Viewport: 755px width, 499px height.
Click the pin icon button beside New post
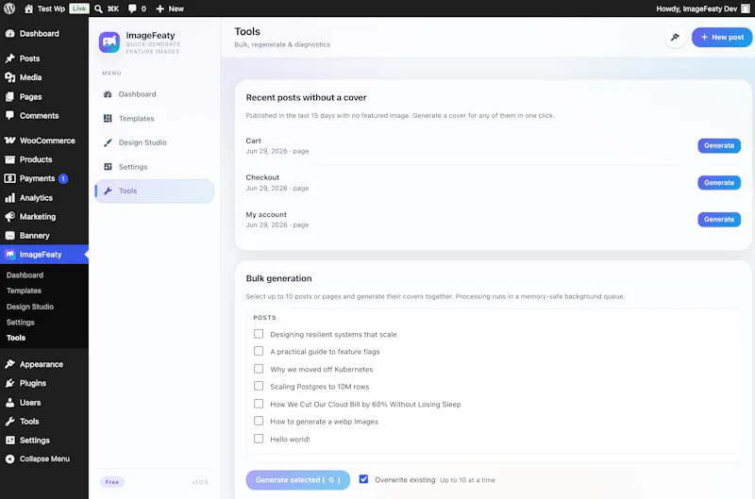click(675, 37)
